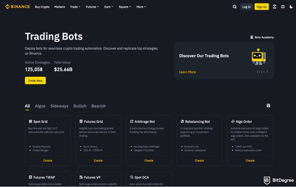Toggle dark mode moon icon

point(291,7)
